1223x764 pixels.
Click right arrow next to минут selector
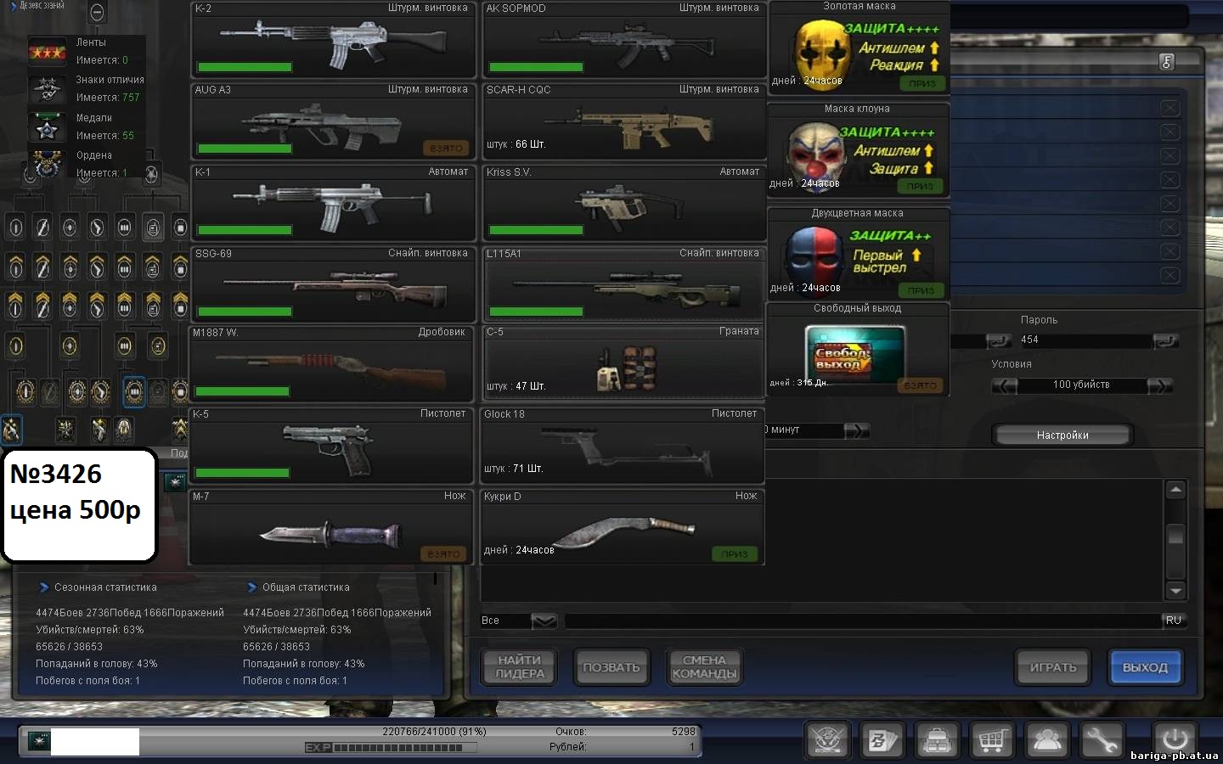click(x=857, y=430)
